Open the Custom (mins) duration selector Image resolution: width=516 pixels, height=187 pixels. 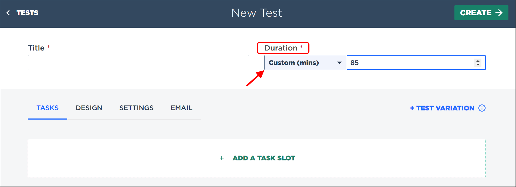click(306, 63)
